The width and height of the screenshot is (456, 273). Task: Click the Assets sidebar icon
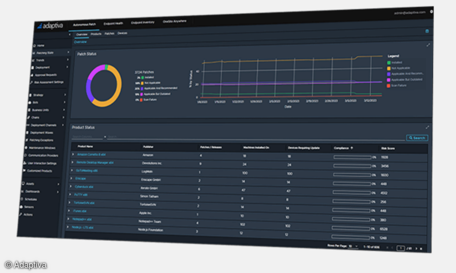[x=23, y=184]
